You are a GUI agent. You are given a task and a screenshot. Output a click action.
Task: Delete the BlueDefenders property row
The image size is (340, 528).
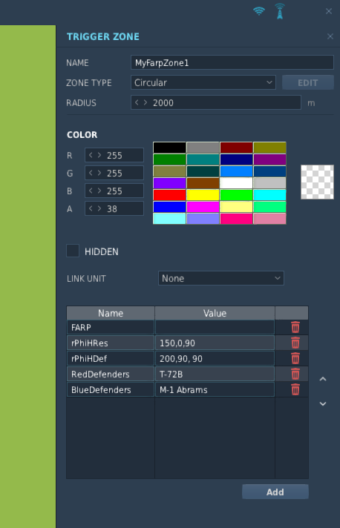point(295,389)
